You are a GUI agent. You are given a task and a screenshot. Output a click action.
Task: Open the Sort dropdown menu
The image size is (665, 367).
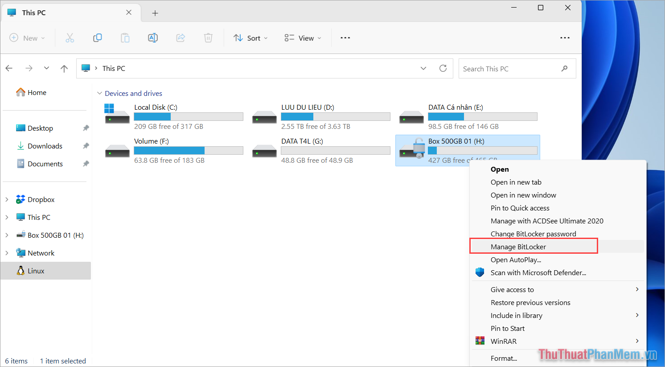[x=250, y=38]
